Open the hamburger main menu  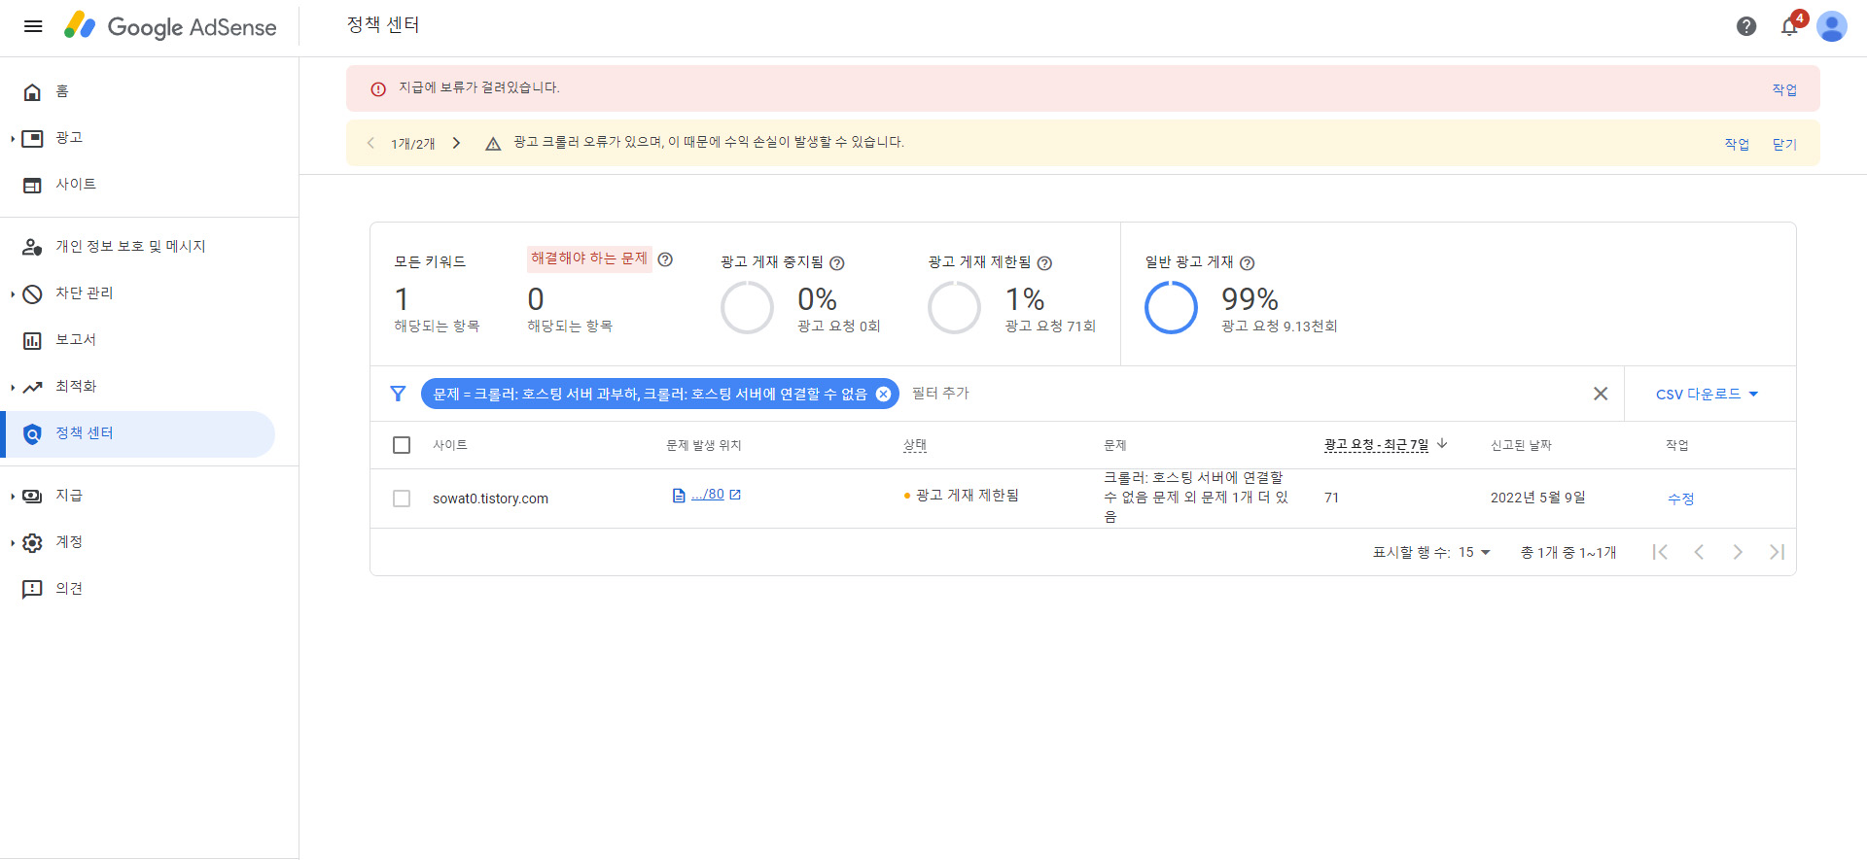pyautogui.click(x=33, y=26)
